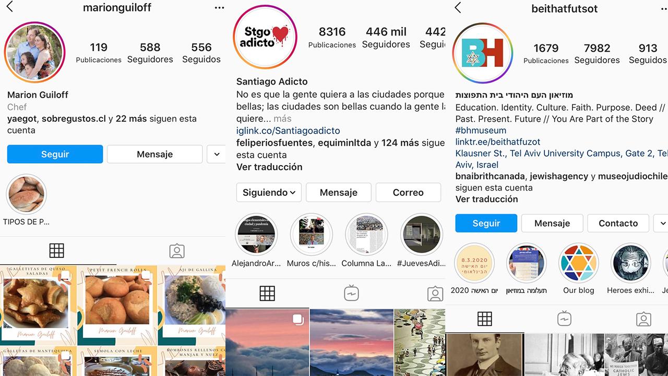Viewport: 668px width, 376px height.
Task: Open the Our blog story highlight
Action: (578, 263)
